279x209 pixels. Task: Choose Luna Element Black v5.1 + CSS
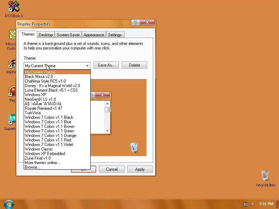pyautogui.click(x=57, y=90)
